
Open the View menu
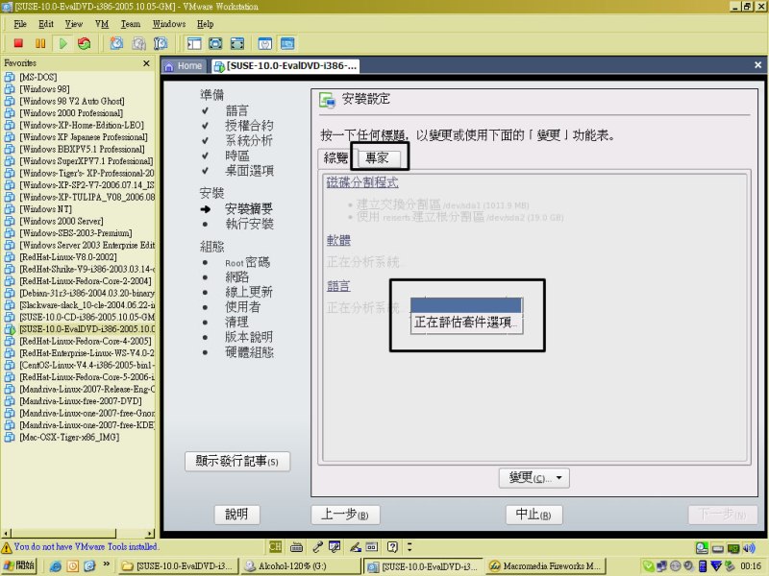click(74, 23)
